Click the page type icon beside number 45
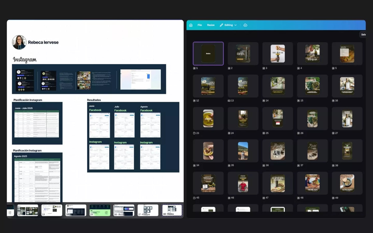This screenshot has width=373, height=233. [x=194, y=198]
